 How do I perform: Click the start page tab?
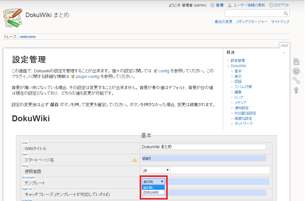(284, 46)
